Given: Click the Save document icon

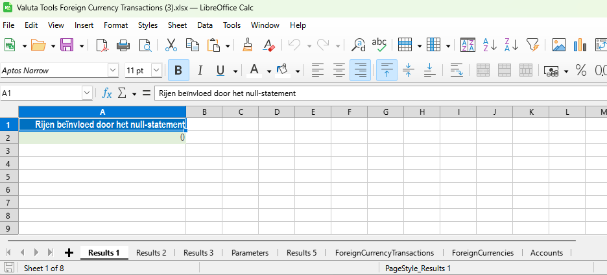Looking at the screenshot, I should (67, 45).
